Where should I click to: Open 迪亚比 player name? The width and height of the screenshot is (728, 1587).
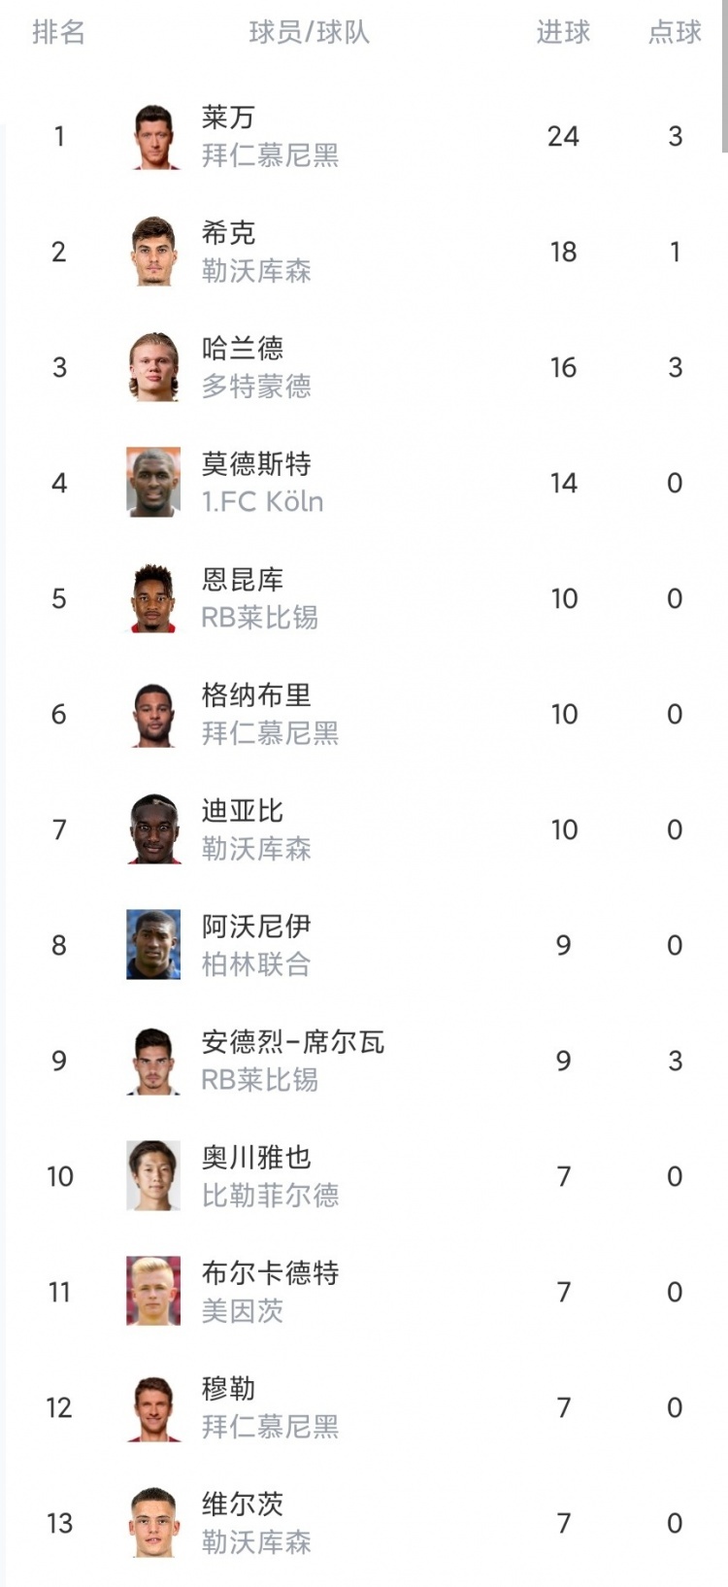click(243, 811)
